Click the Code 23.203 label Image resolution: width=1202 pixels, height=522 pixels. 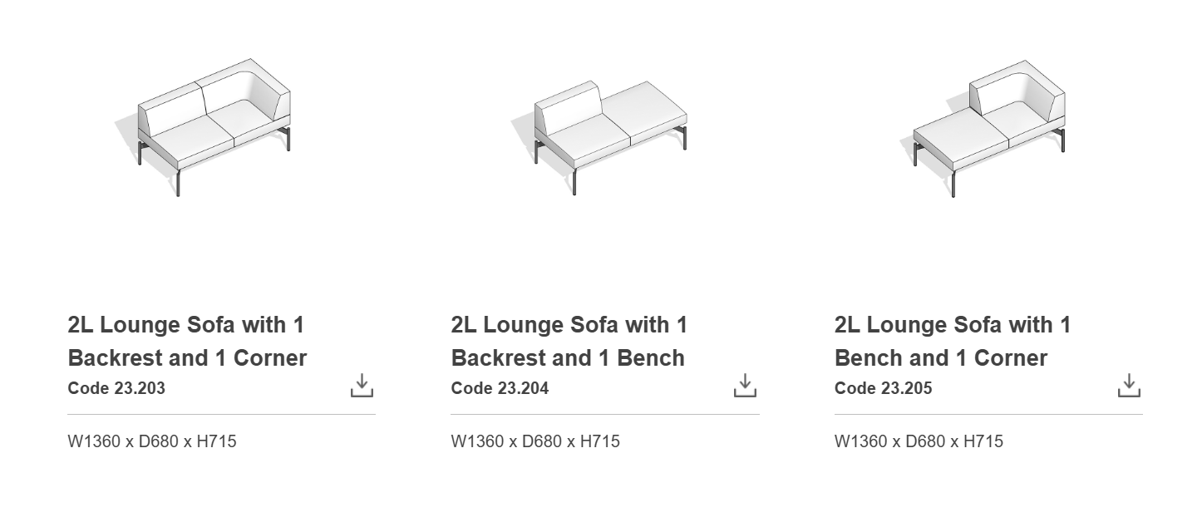click(116, 388)
